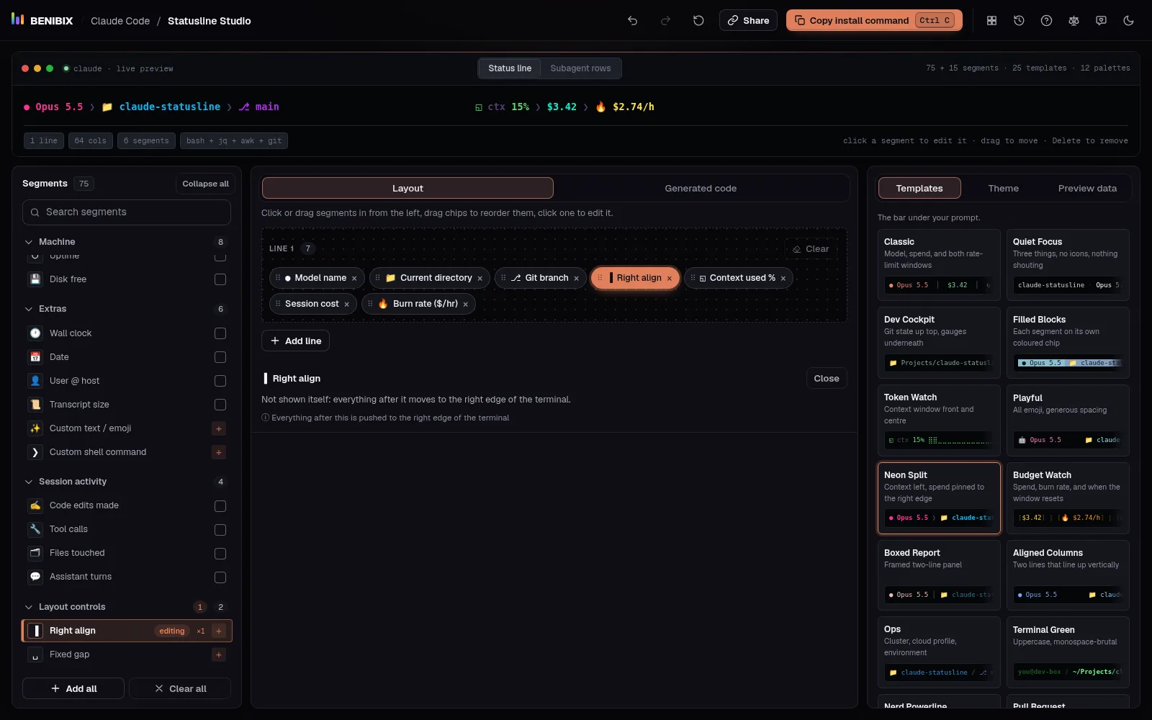The image size is (1152, 720).
Task: Add a Fixed gap segment
Action: [x=219, y=654]
